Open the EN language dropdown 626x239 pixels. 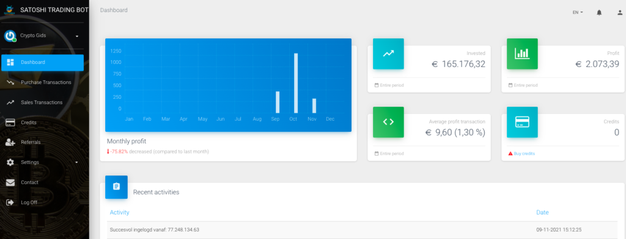pyautogui.click(x=578, y=12)
